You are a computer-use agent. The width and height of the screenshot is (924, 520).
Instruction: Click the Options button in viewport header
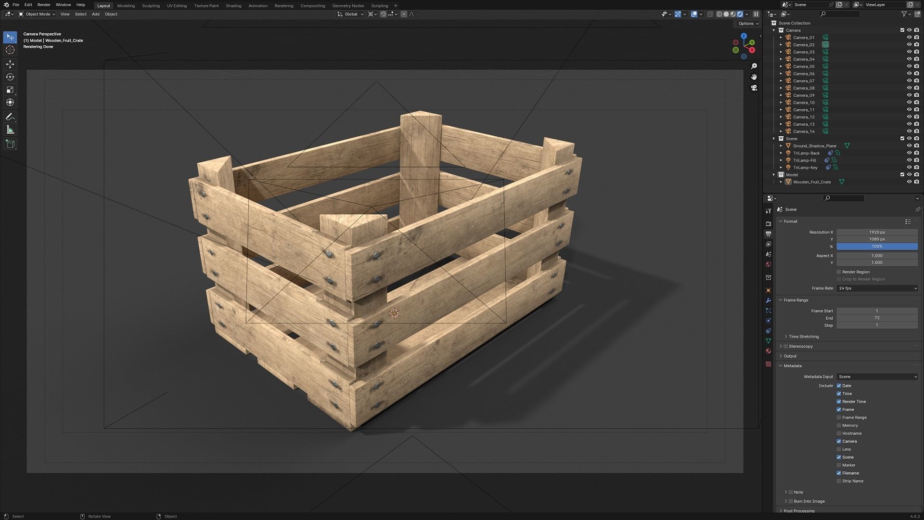click(x=748, y=23)
